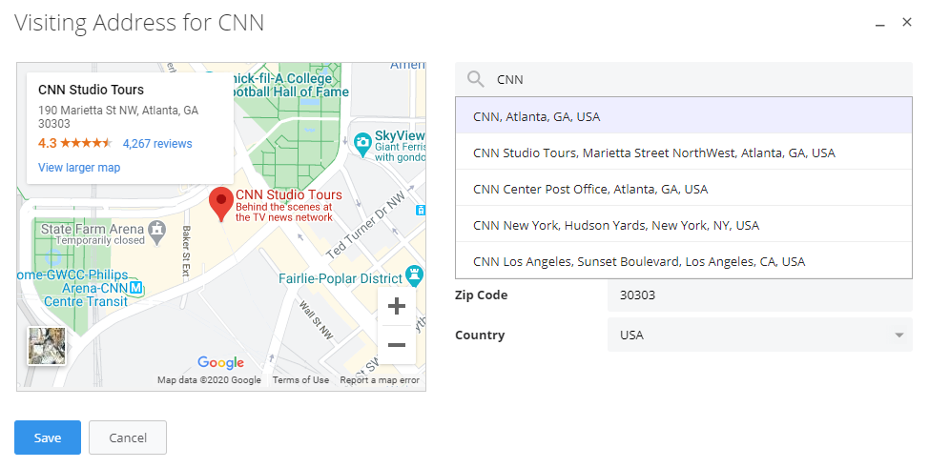This screenshot has width=929, height=468.
Task: Zoom in the map with plus button
Action: [397, 306]
